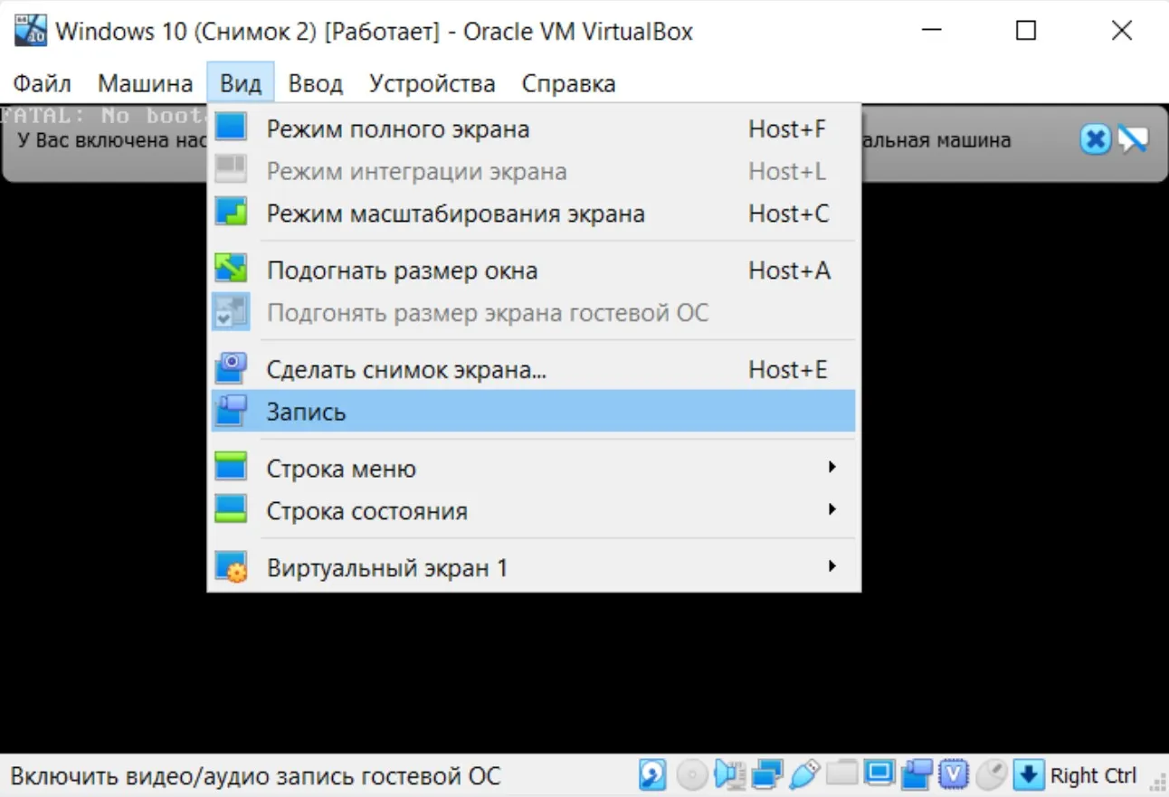
Task: Choose Режим масштабирования экрана
Action: 532,214
